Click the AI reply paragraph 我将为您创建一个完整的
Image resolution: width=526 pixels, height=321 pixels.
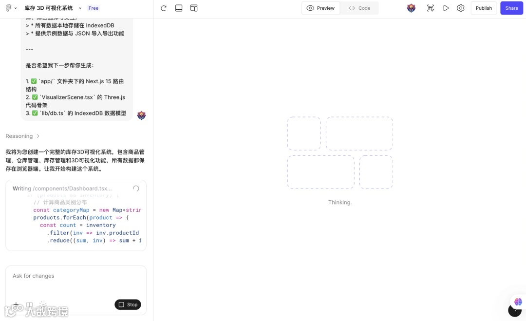(75, 160)
